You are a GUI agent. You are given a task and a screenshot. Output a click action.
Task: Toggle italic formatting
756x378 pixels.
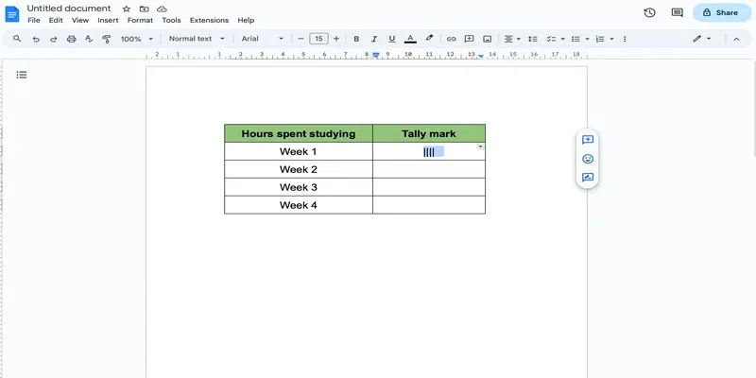pyautogui.click(x=374, y=39)
